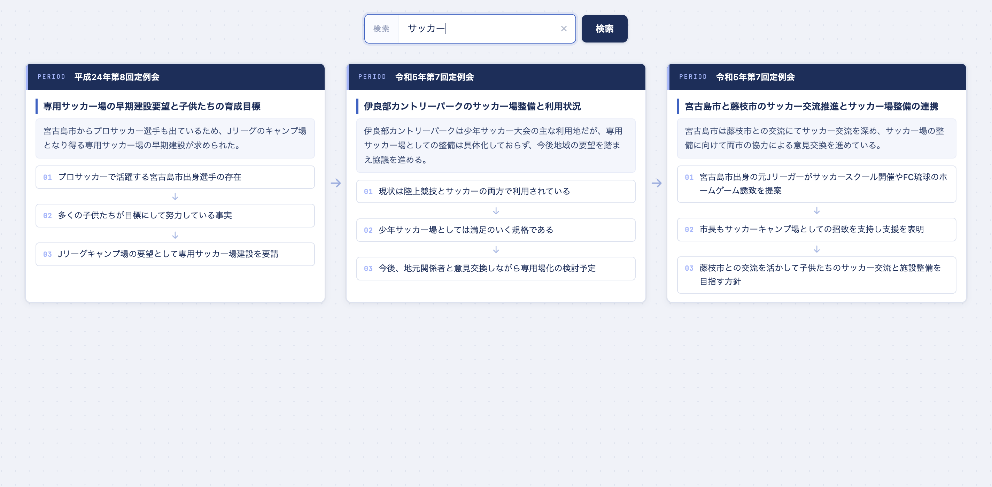Image resolution: width=992 pixels, height=487 pixels.
Task: Click the 検索 label inside the search box
Action: click(381, 29)
